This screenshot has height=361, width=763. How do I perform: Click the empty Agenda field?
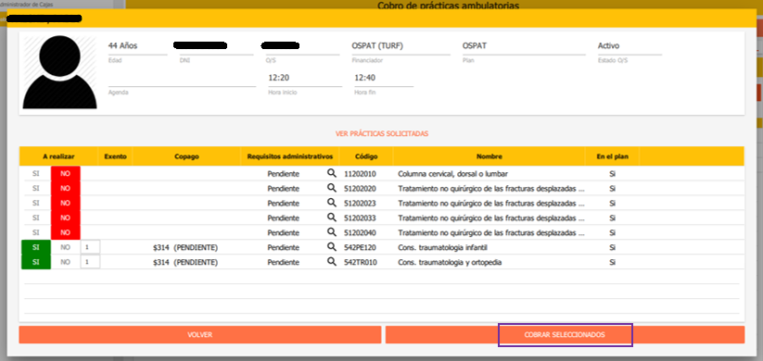point(182,80)
